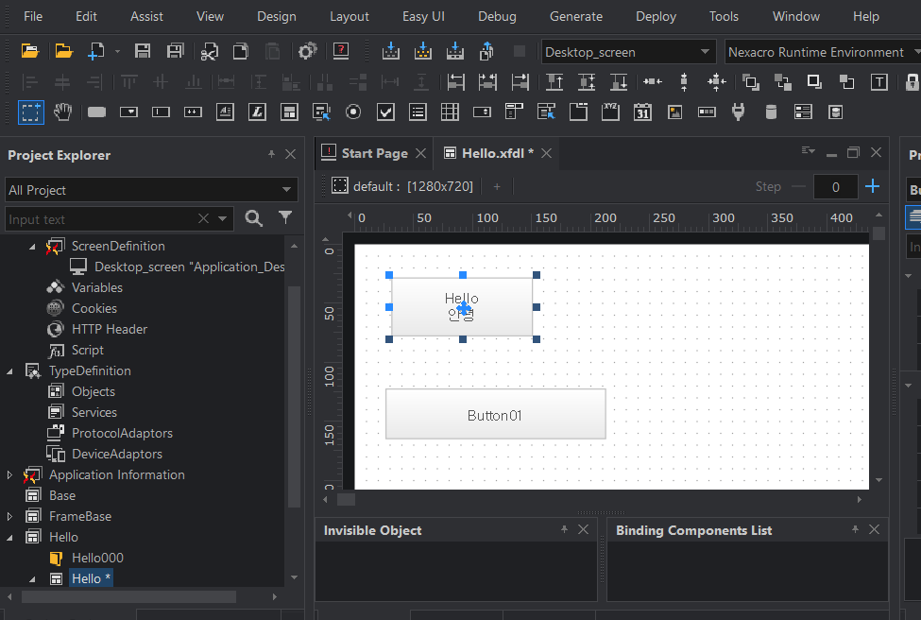Cut selection using the scissors icon
Screen dimensions: 921x620
(x=209, y=52)
